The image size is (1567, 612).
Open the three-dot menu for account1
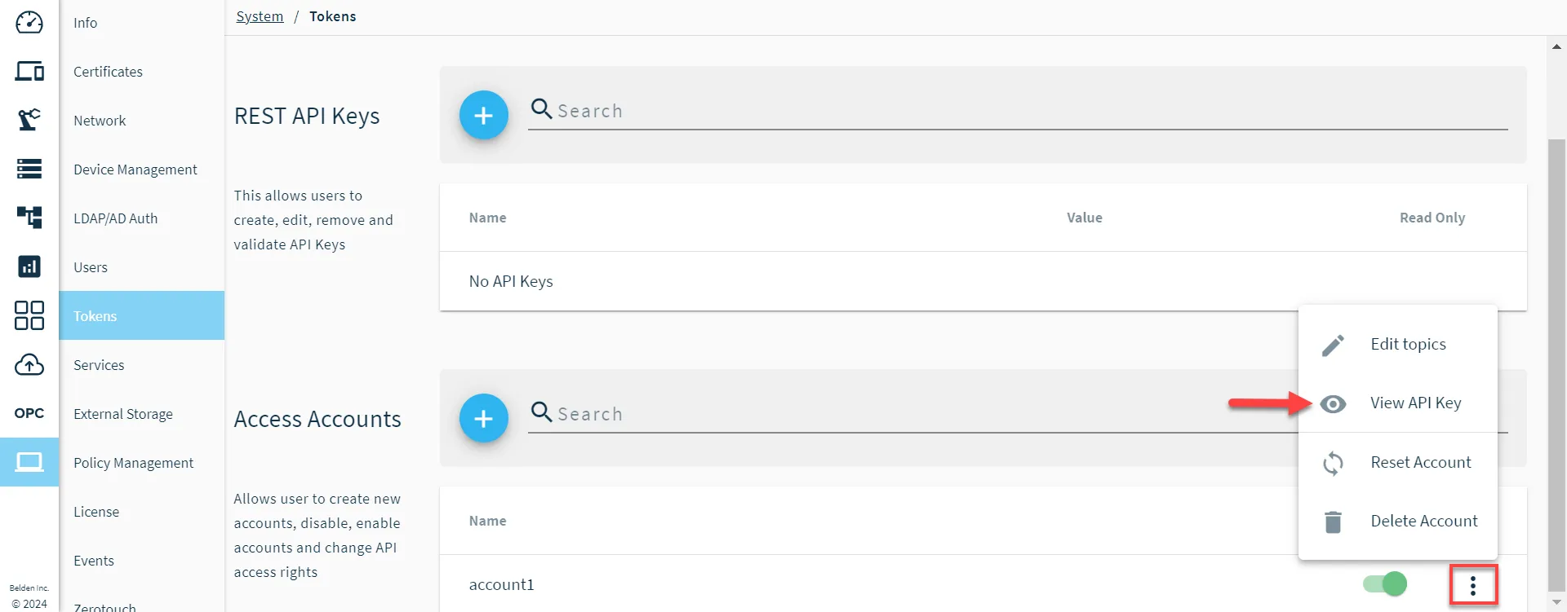[x=1473, y=585]
